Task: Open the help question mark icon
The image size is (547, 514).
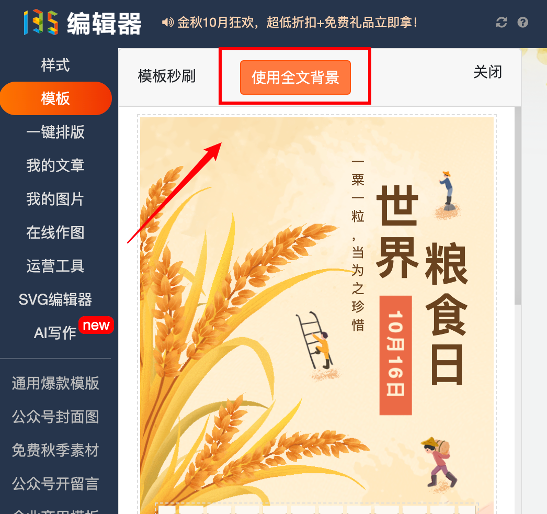Action: click(x=522, y=23)
